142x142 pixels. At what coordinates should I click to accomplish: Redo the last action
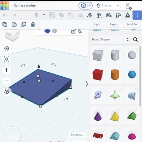tap(14, 15)
